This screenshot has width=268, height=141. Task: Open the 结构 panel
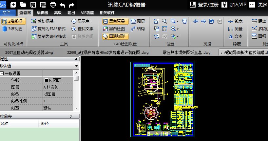(x=138, y=29)
